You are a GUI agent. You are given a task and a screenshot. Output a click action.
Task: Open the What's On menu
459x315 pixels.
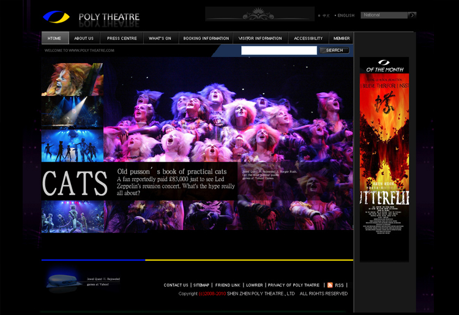tap(160, 38)
